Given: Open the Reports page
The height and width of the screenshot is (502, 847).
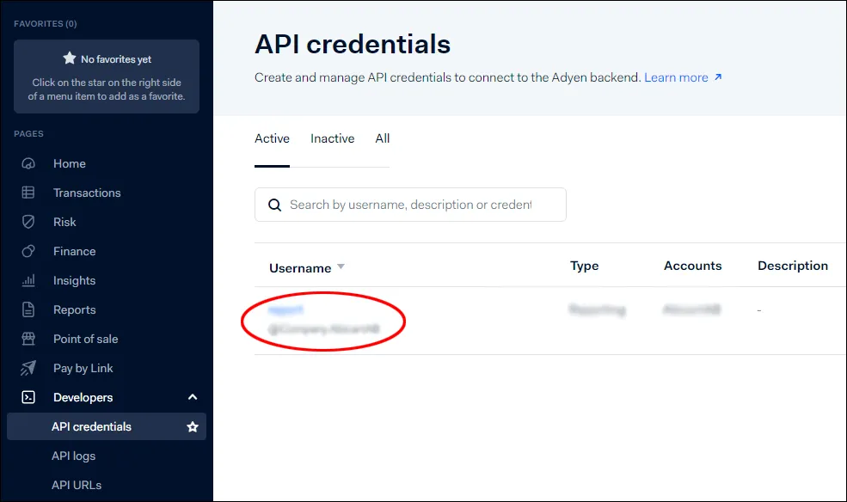Looking at the screenshot, I should (x=75, y=309).
